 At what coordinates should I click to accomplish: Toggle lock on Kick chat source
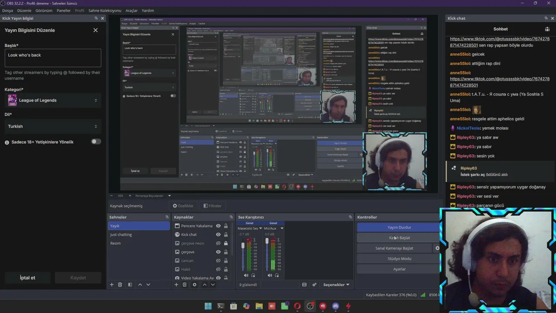[x=226, y=234]
